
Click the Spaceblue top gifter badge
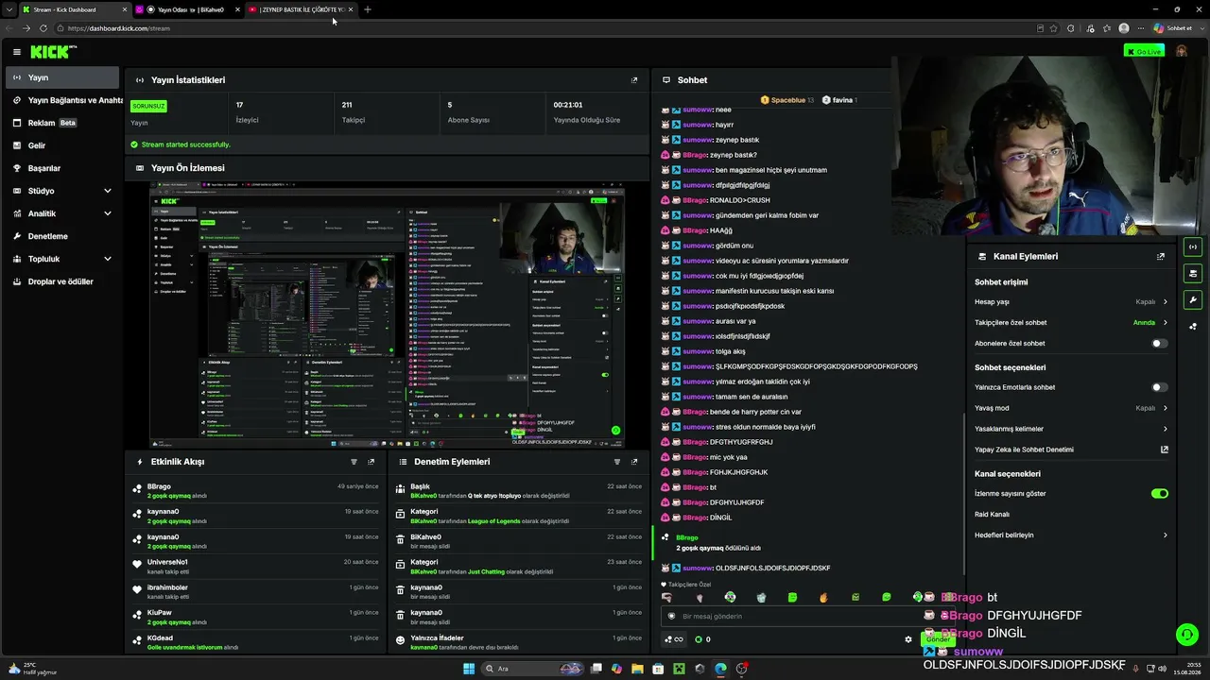[x=786, y=100]
